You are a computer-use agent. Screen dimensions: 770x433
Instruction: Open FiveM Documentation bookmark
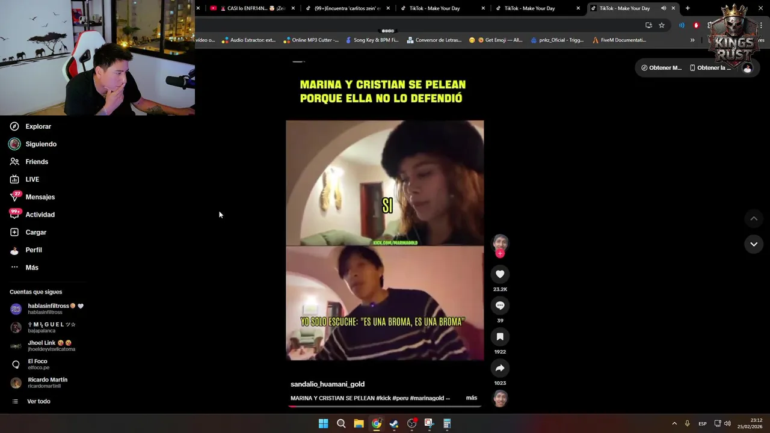620,40
